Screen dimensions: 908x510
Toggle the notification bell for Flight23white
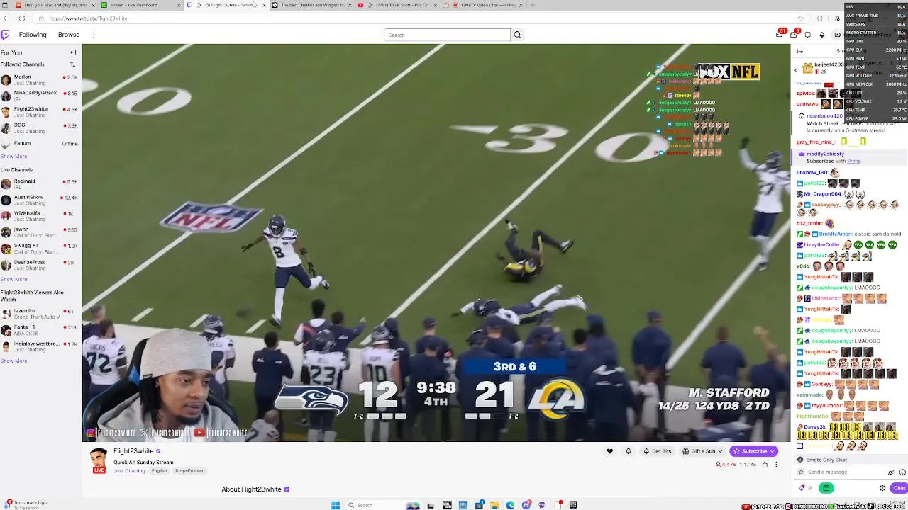click(x=628, y=451)
